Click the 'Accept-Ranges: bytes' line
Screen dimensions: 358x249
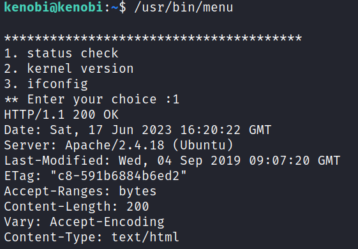(80, 191)
